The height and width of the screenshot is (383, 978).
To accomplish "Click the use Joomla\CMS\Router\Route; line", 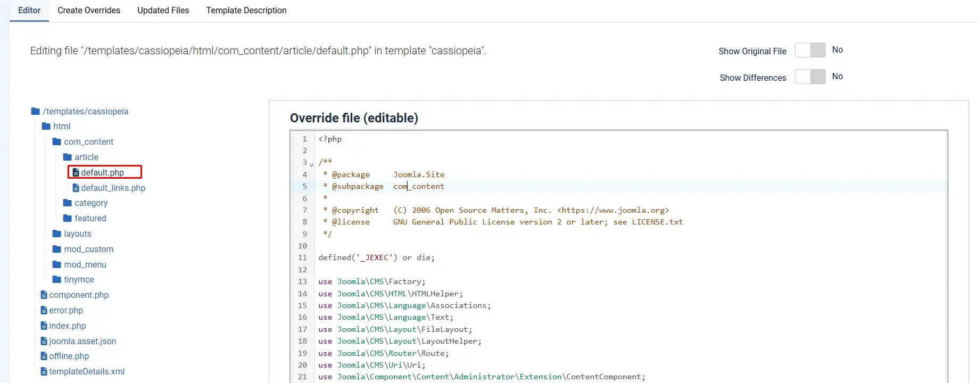I will tap(384, 353).
